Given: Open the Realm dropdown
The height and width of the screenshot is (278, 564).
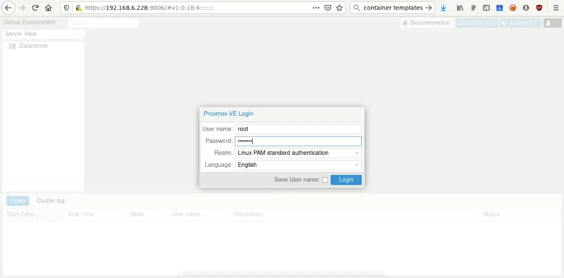Looking at the screenshot, I should tap(357, 153).
